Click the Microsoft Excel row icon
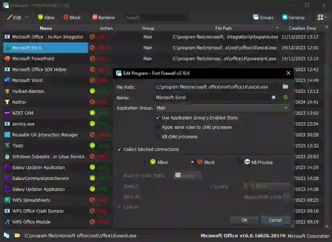 7,48
